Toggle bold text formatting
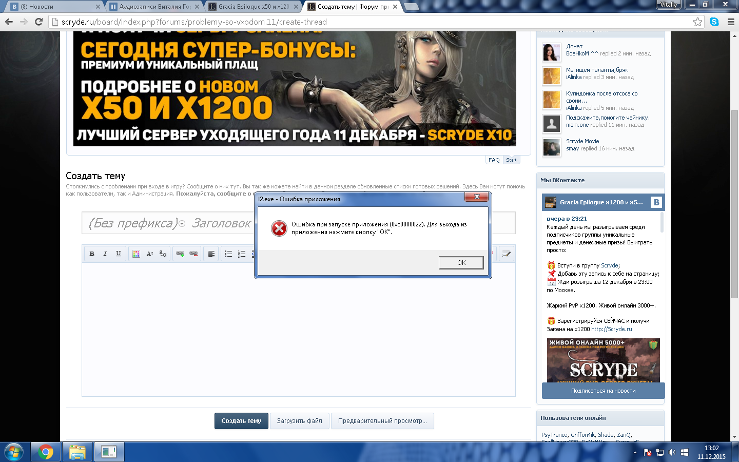Image resolution: width=739 pixels, height=462 pixels. (91, 254)
